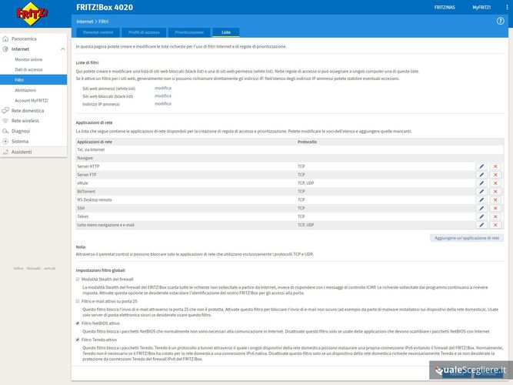Open the help question mark icon

(501, 21)
